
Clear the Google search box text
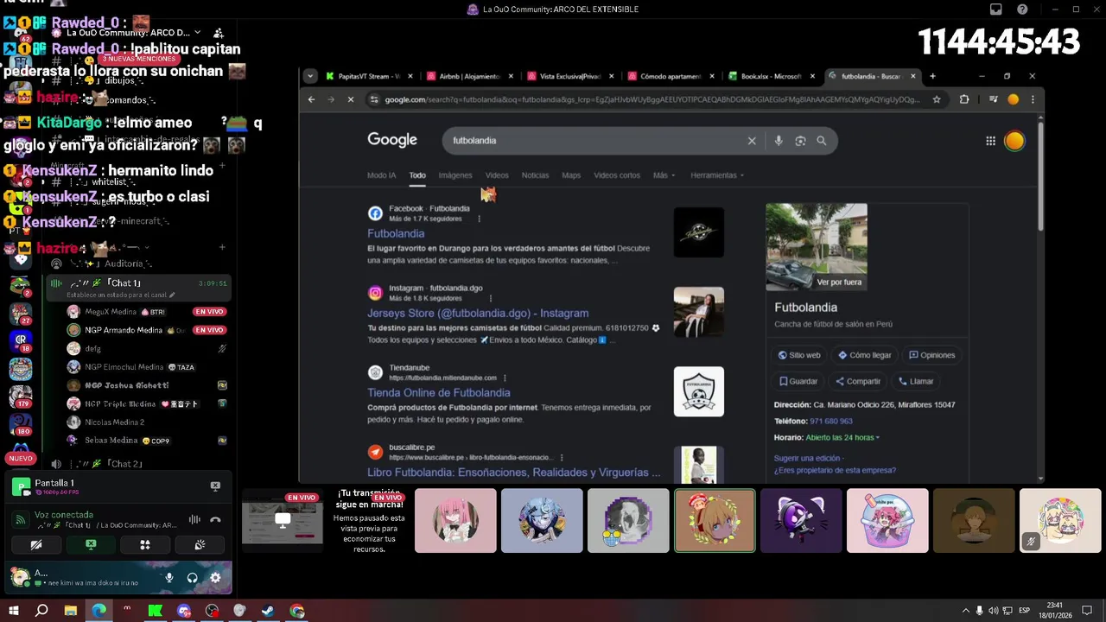click(x=752, y=141)
